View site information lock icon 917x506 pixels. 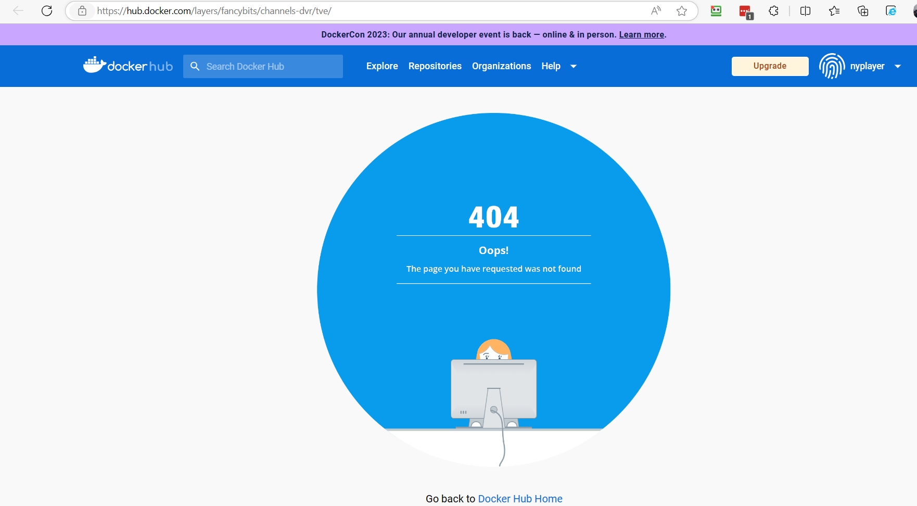pyautogui.click(x=82, y=11)
